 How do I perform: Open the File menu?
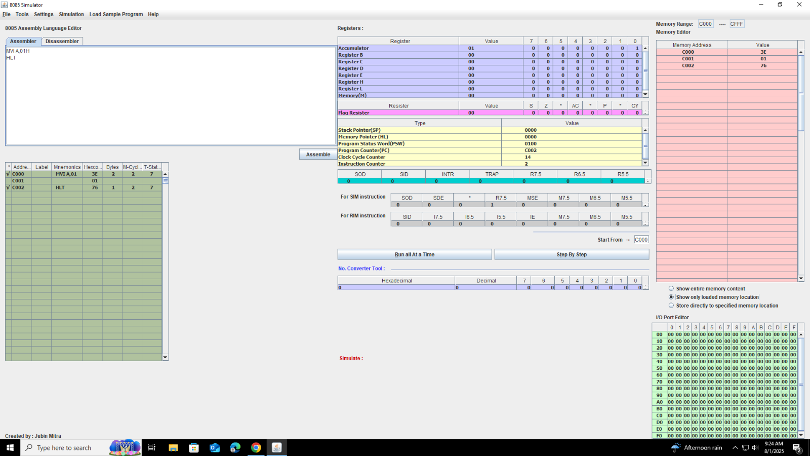tap(7, 14)
